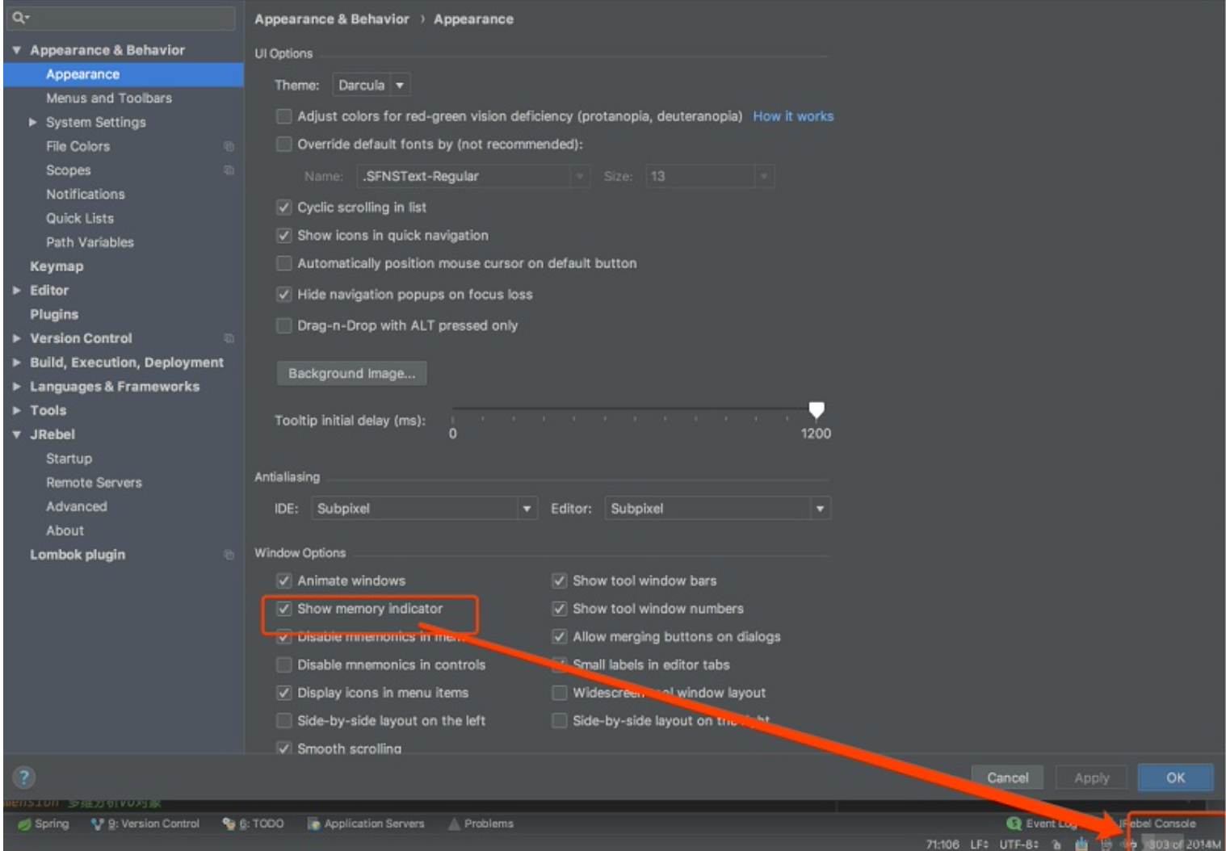Open the TODO tool window

point(254,824)
